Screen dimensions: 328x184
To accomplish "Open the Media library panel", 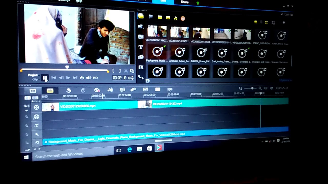I will click(140, 16).
